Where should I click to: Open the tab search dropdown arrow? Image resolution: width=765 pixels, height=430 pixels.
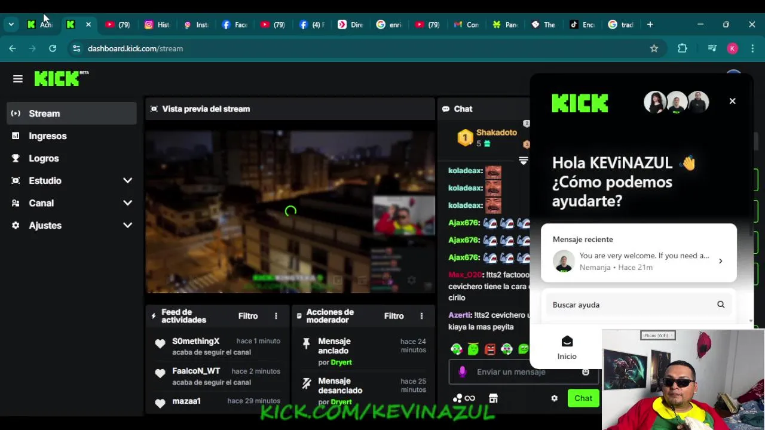(x=11, y=24)
